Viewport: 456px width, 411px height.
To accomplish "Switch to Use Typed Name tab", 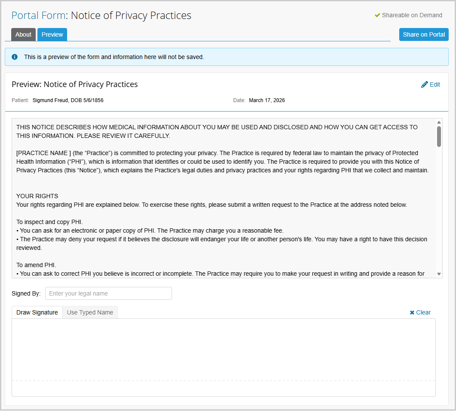I will 90,312.
